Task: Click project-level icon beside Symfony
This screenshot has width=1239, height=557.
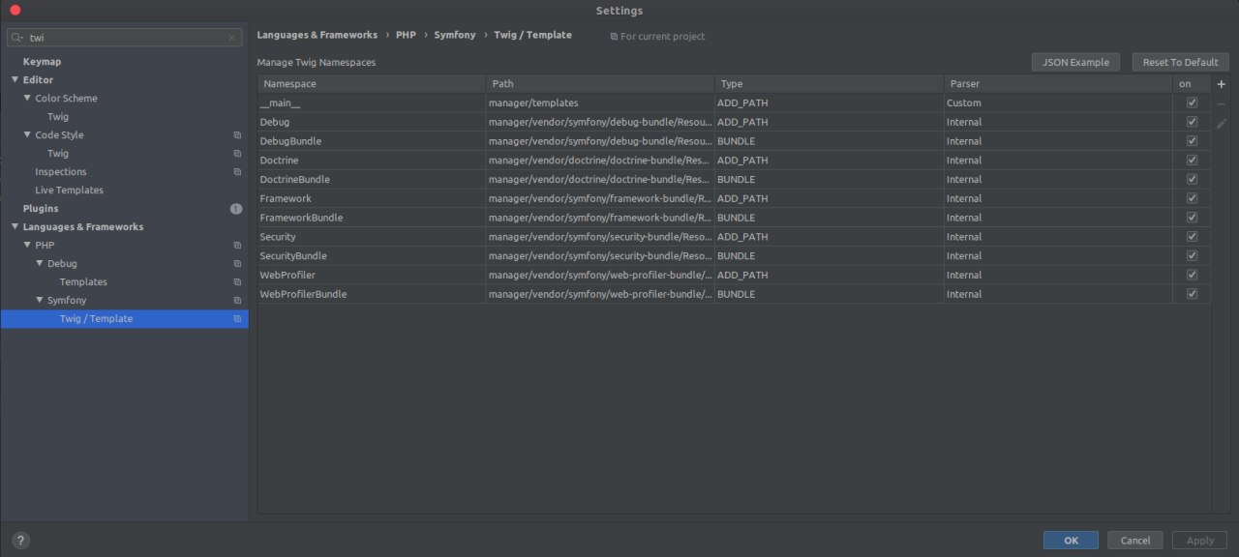Action: pyautogui.click(x=237, y=301)
